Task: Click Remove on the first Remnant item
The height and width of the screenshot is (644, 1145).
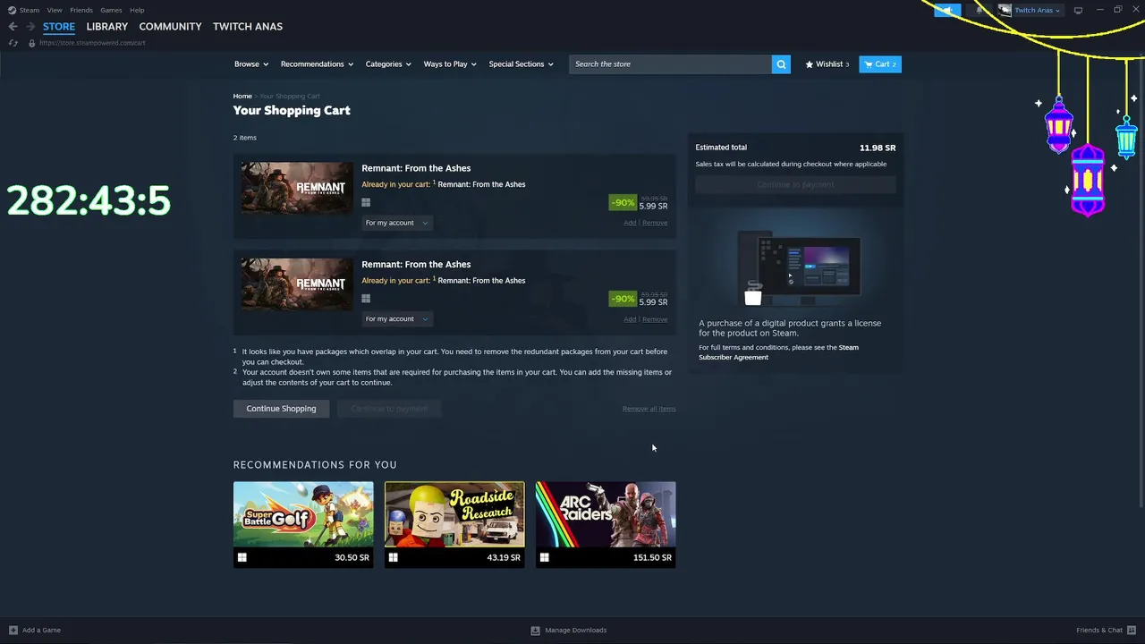Action: (655, 223)
